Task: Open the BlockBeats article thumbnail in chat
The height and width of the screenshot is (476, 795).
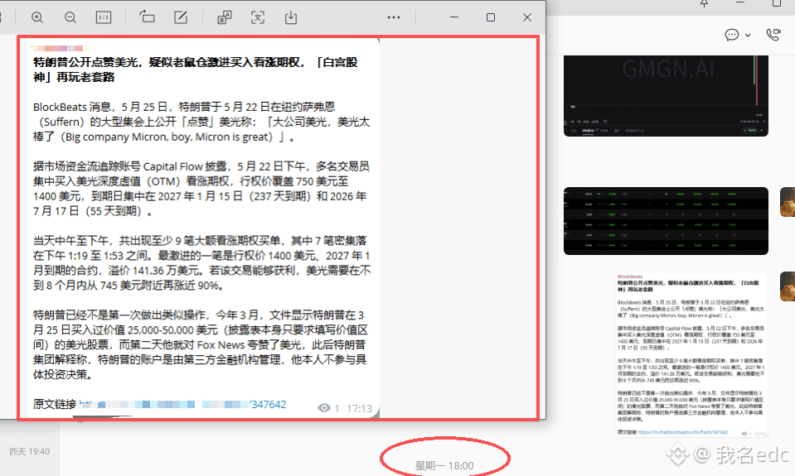Action: click(x=691, y=354)
